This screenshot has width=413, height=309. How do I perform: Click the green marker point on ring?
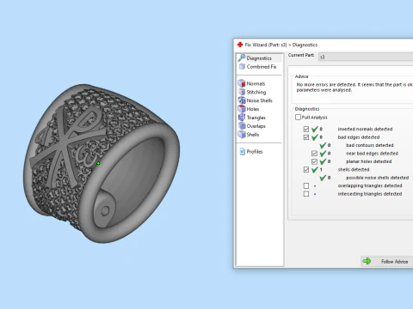coord(98,163)
